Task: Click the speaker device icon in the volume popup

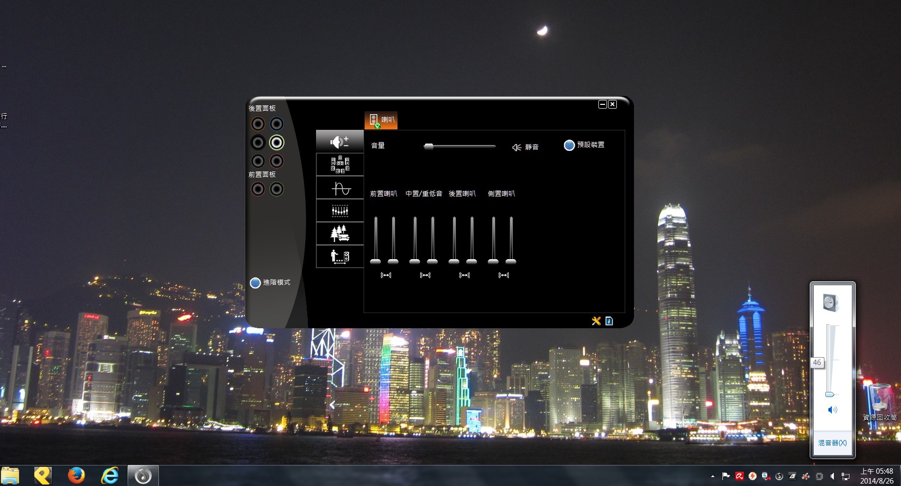Action: point(831,303)
